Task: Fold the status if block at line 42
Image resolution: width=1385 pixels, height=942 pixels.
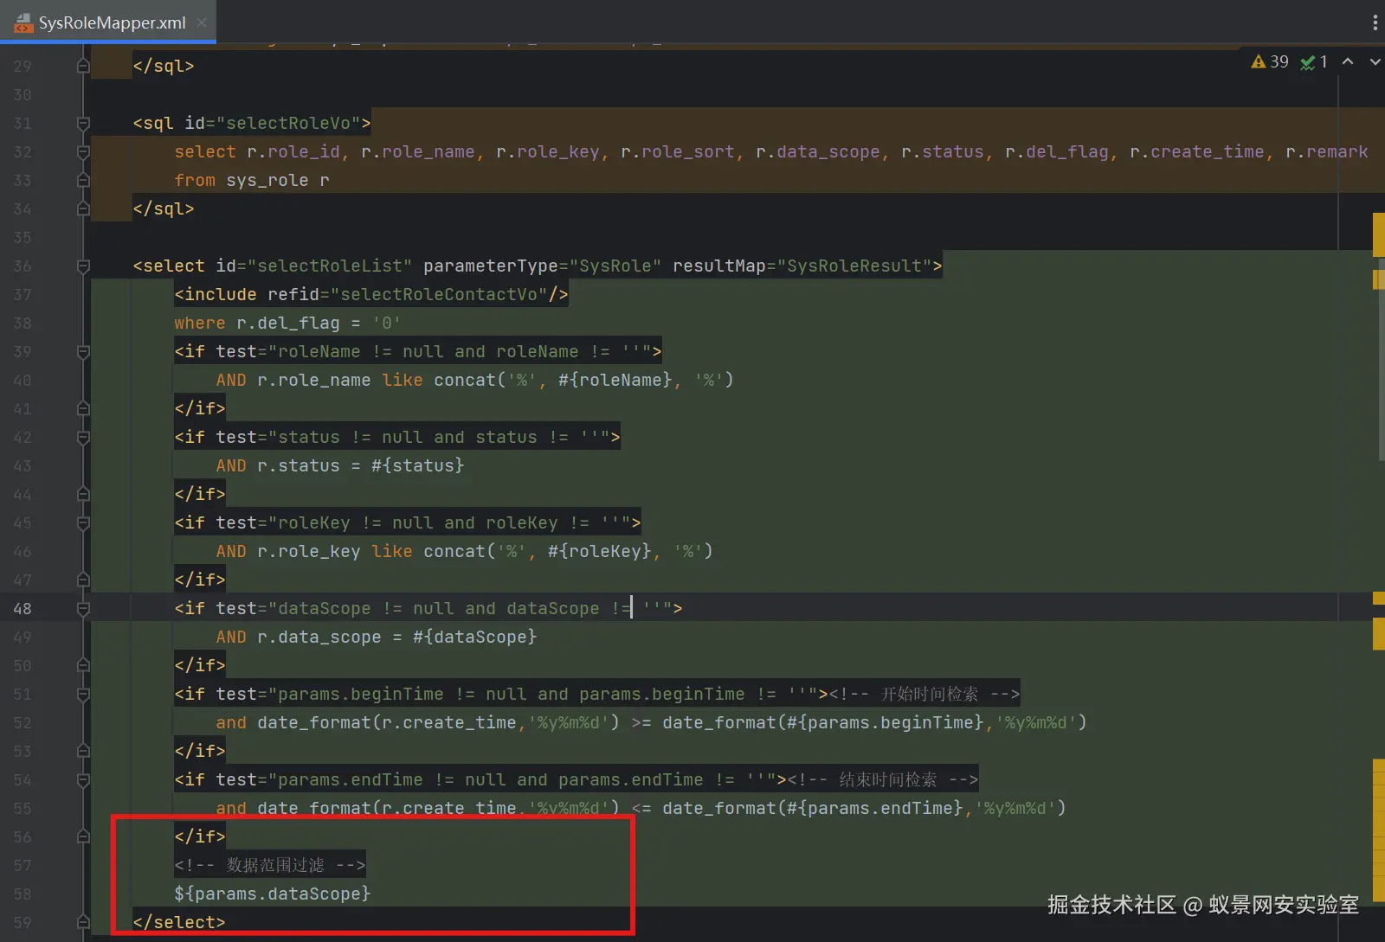Action: point(83,438)
